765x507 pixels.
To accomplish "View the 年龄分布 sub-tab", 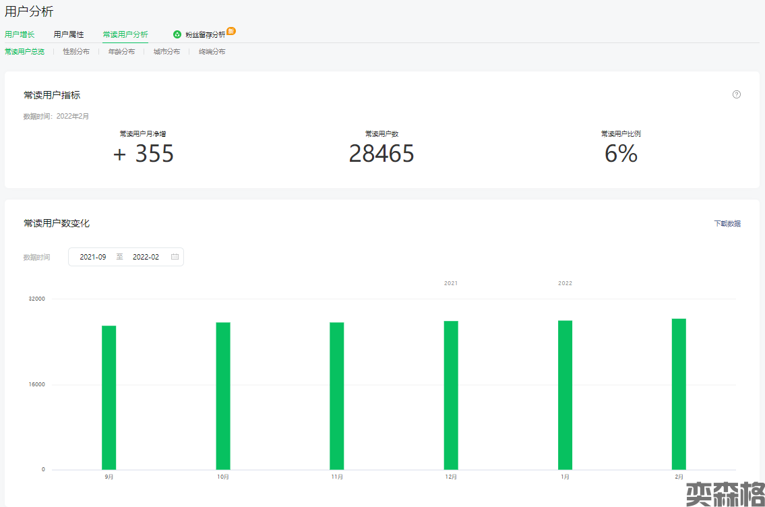I will coord(121,52).
